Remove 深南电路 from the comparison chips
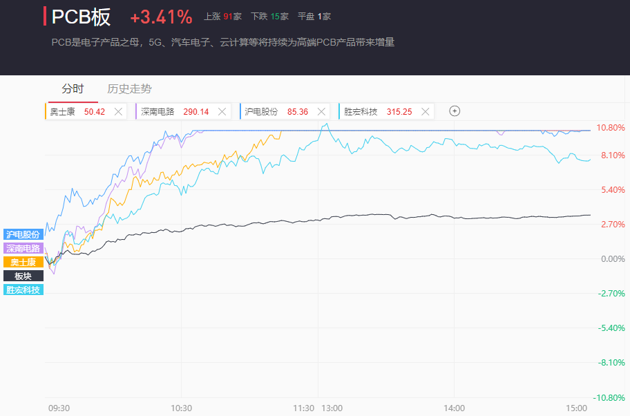 point(222,111)
